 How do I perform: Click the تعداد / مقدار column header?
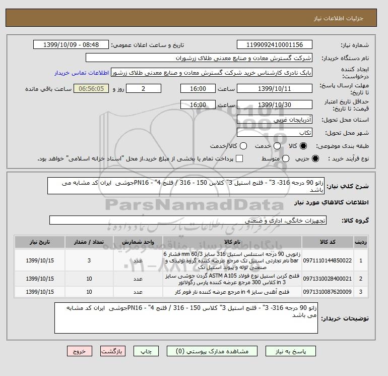click(x=89, y=242)
